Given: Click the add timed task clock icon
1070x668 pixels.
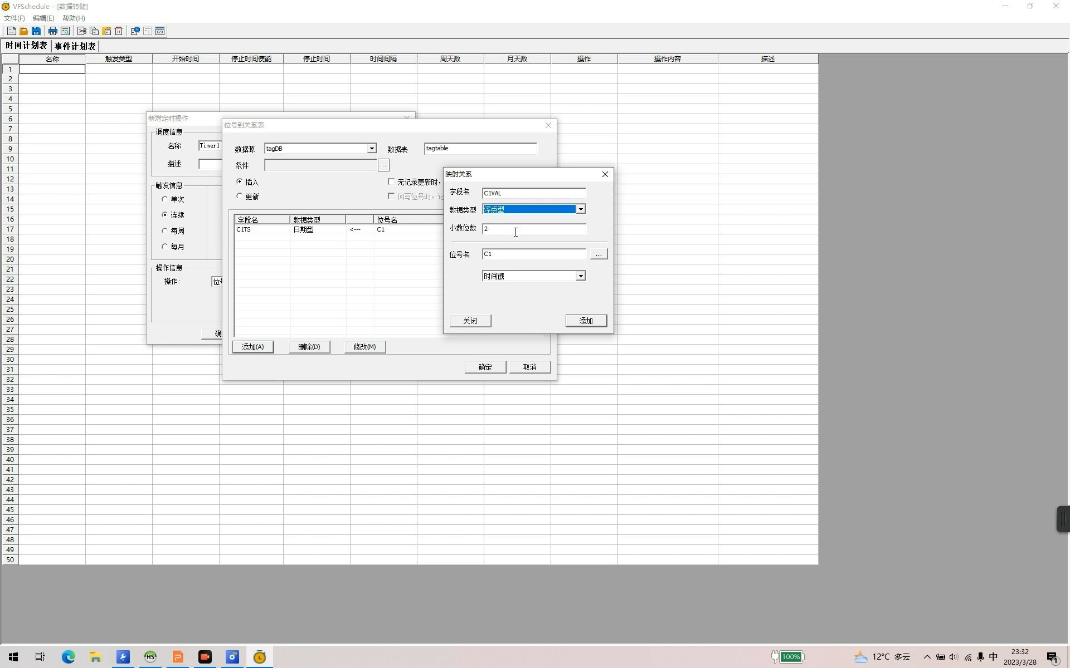Looking at the screenshot, I should coord(135,31).
